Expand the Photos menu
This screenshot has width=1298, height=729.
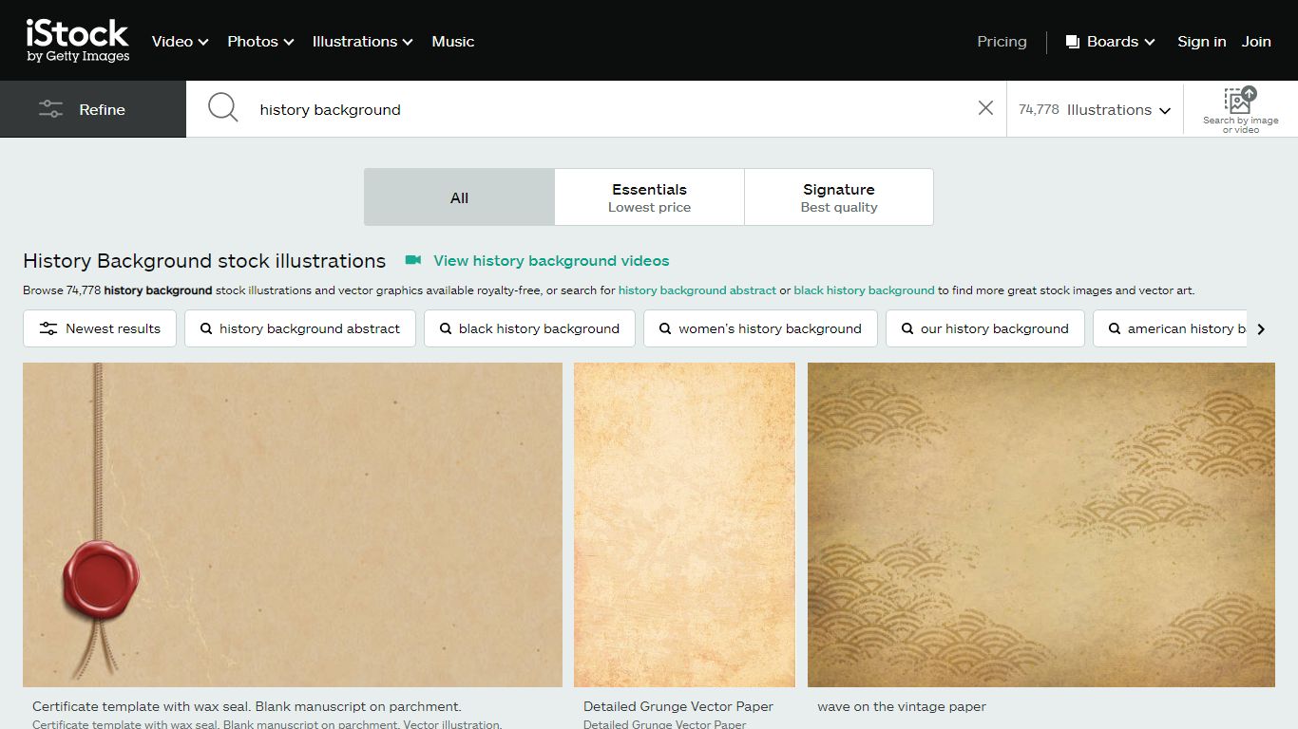(260, 42)
